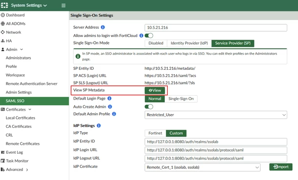
Task: Open the Workspace submenu item
Action: click(15, 75)
